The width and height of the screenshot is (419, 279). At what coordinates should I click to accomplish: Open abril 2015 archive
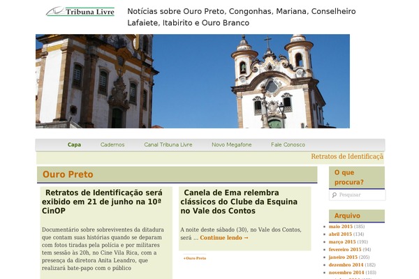tap(340, 234)
